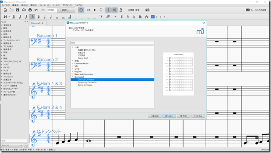Save the score with the floppy disk icon
This screenshot has height=153, width=271.
click(x=18, y=10)
